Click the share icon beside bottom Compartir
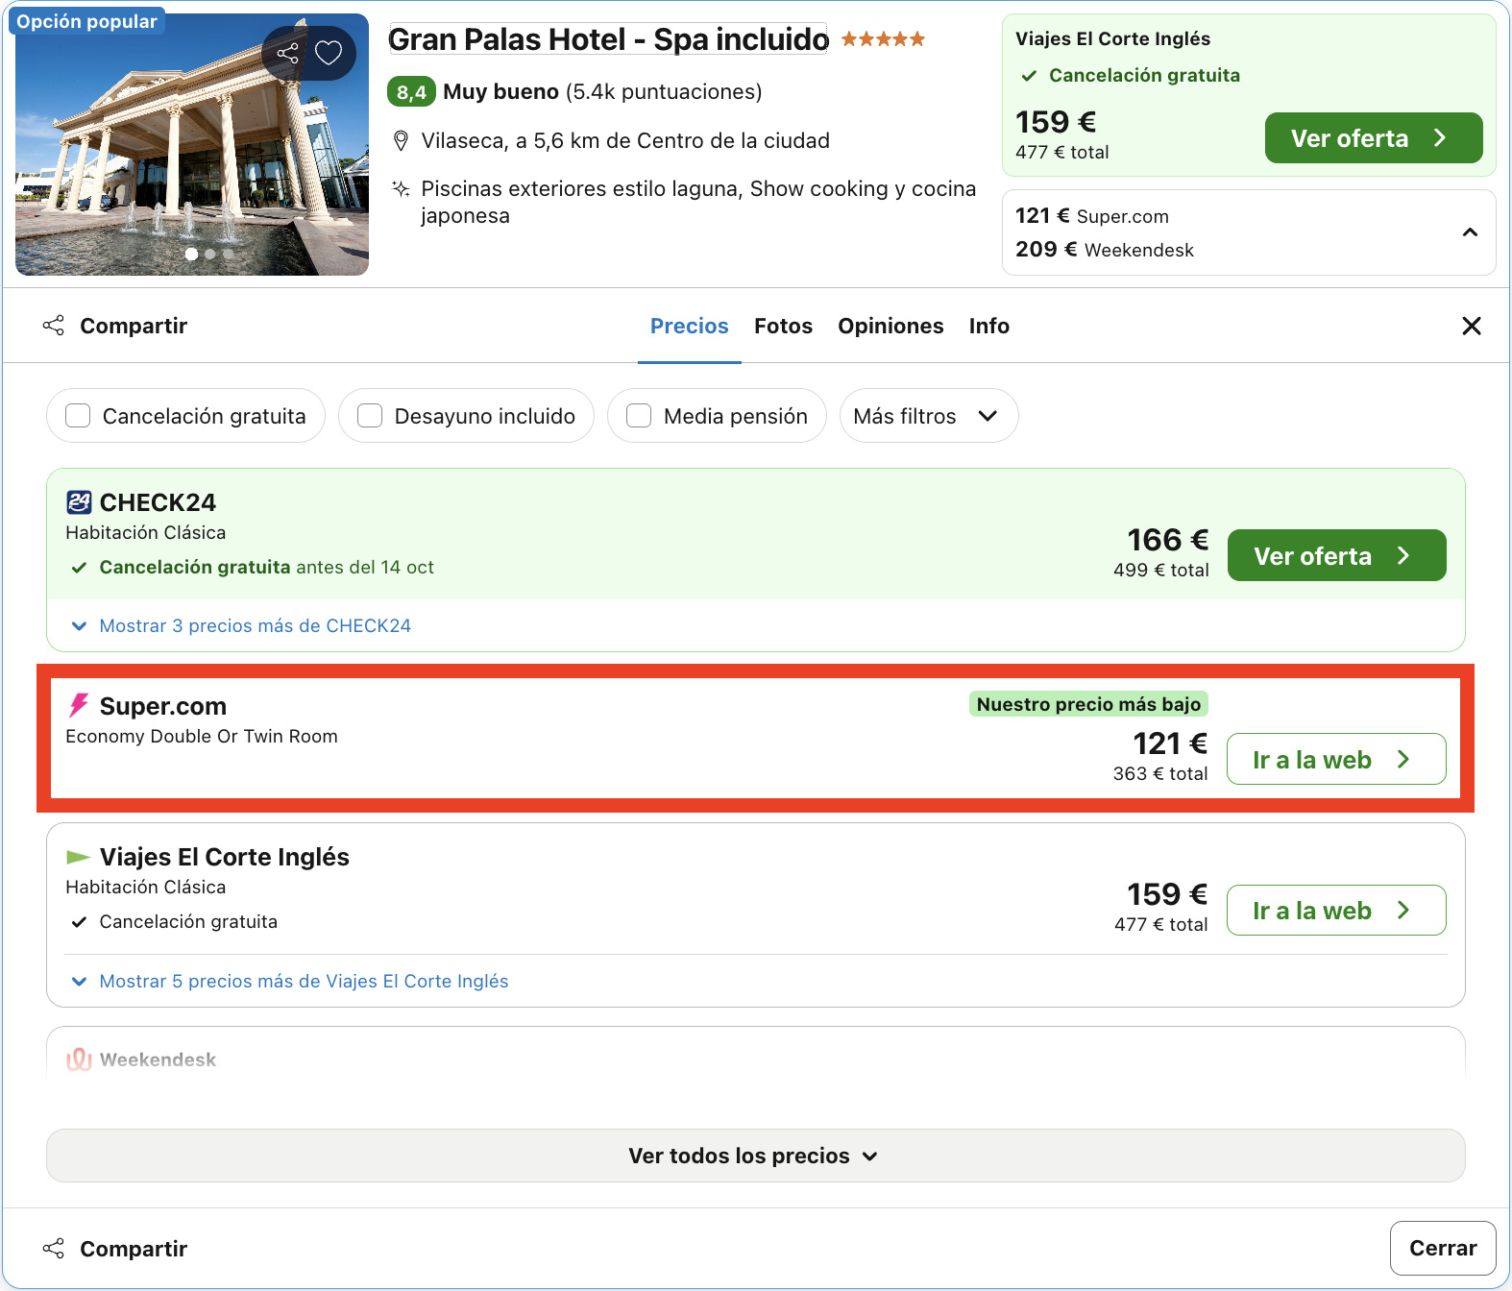 (54, 1249)
